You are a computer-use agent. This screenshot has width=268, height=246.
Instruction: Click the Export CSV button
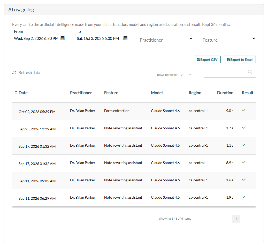pos(207,59)
